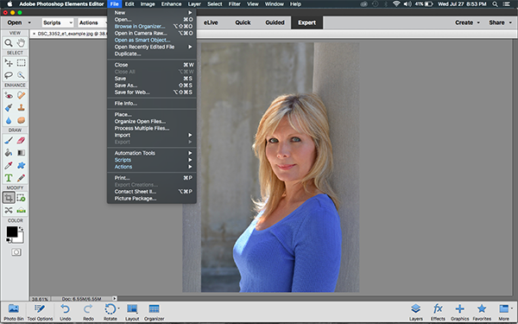The width and height of the screenshot is (518, 324).
Task: Select the Smart Brush tool
Action: pos(9,108)
